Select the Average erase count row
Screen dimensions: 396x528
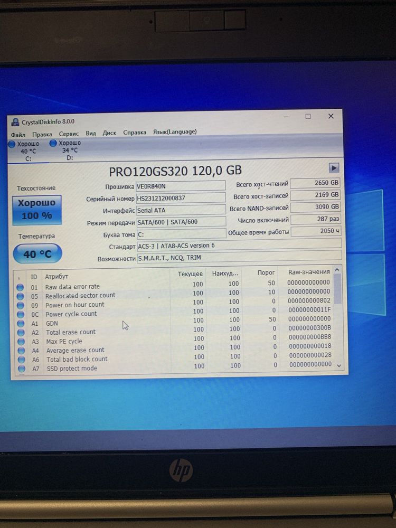click(x=175, y=348)
